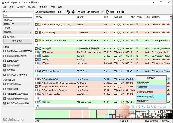This screenshot has height=123, width=173.
Task: Click the 高级筛选器 button
Action: click(18, 41)
